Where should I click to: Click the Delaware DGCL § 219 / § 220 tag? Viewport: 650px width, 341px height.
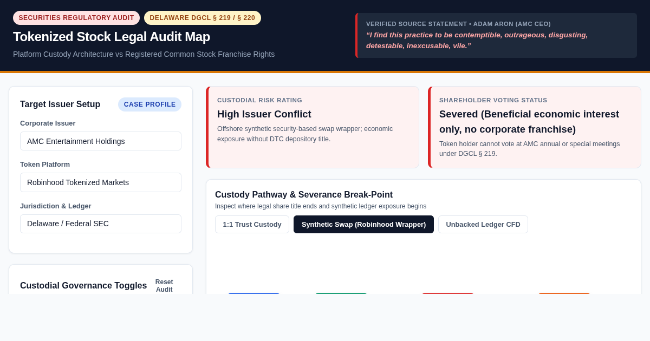(x=203, y=18)
